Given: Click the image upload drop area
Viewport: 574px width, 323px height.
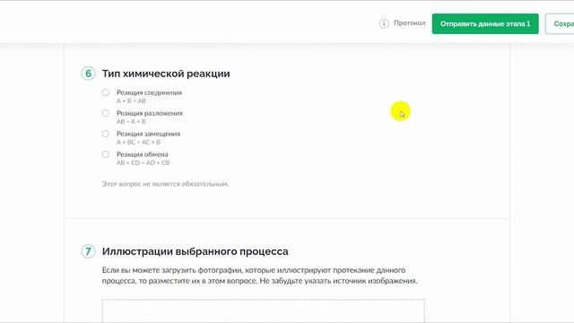Looking at the screenshot, I should (263, 311).
